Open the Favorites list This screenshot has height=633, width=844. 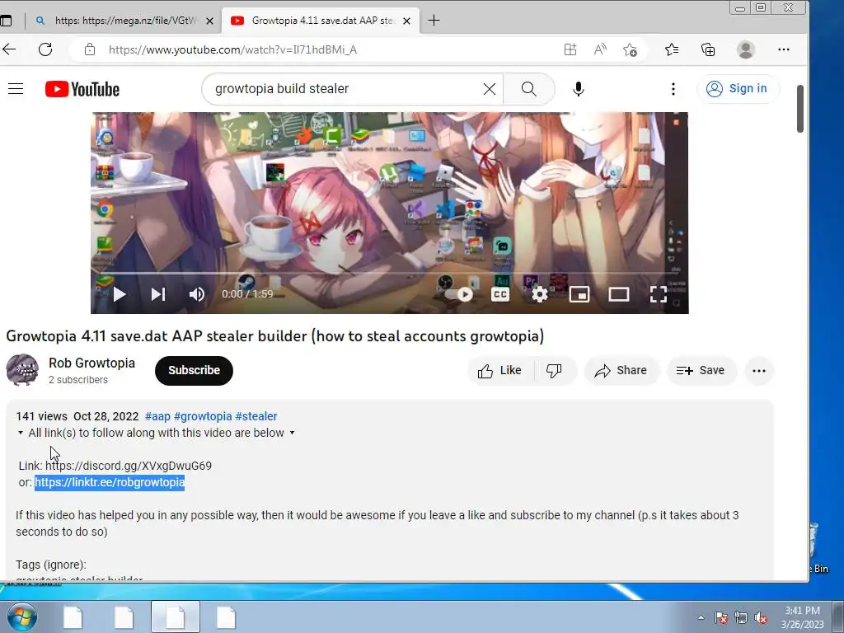[x=672, y=49]
